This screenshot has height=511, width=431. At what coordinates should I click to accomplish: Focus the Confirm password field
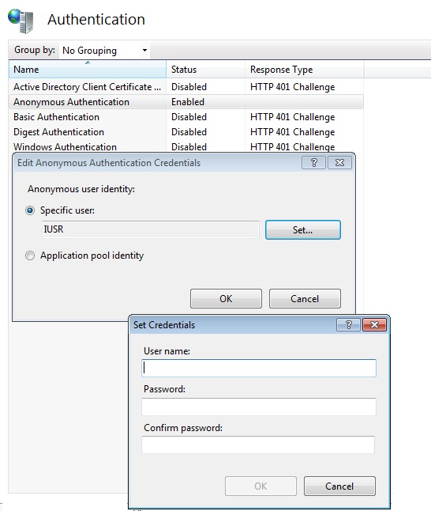[258, 445]
